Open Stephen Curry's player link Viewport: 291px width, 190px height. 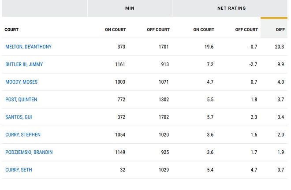tap(22, 135)
